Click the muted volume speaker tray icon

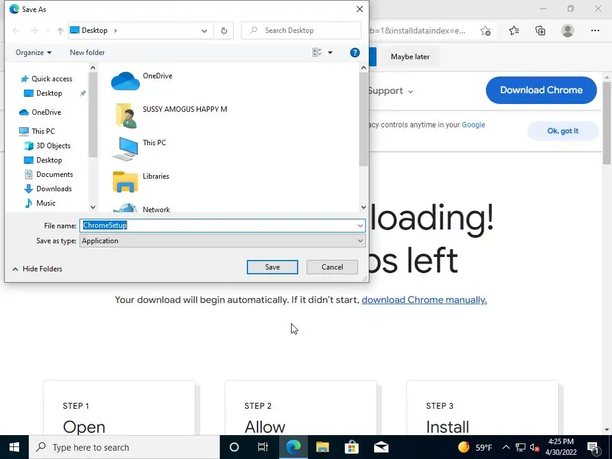[534, 447]
